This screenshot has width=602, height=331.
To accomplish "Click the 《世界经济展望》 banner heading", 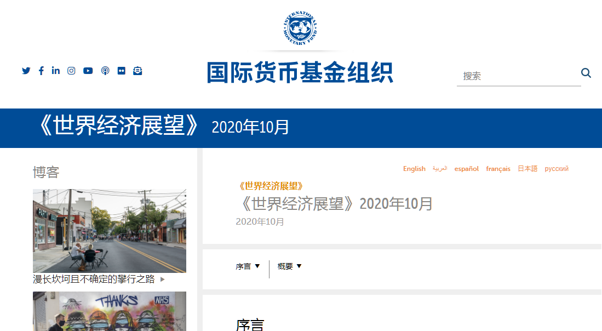I will click(x=118, y=125).
